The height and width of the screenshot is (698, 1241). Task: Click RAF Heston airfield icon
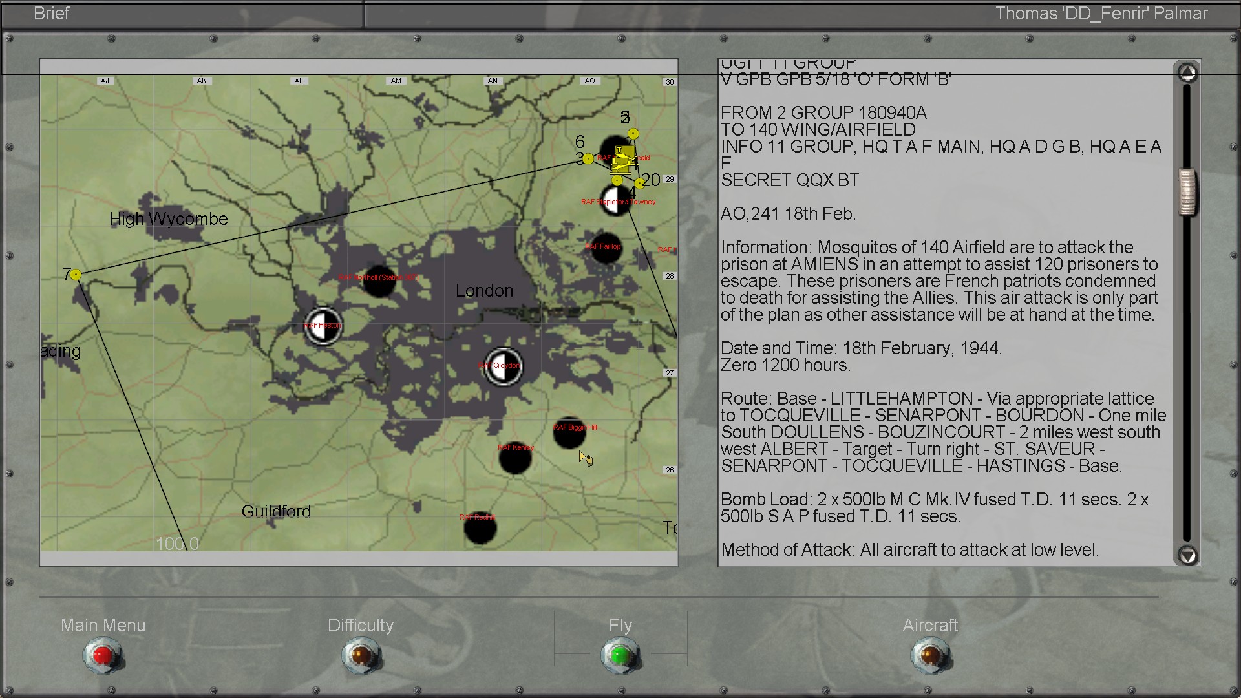click(323, 326)
